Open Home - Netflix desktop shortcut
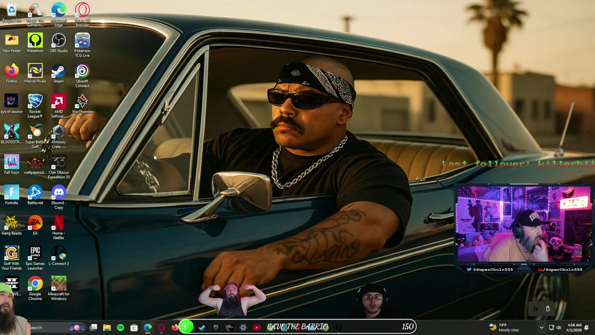This screenshot has width=595, height=335. click(59, 227)
